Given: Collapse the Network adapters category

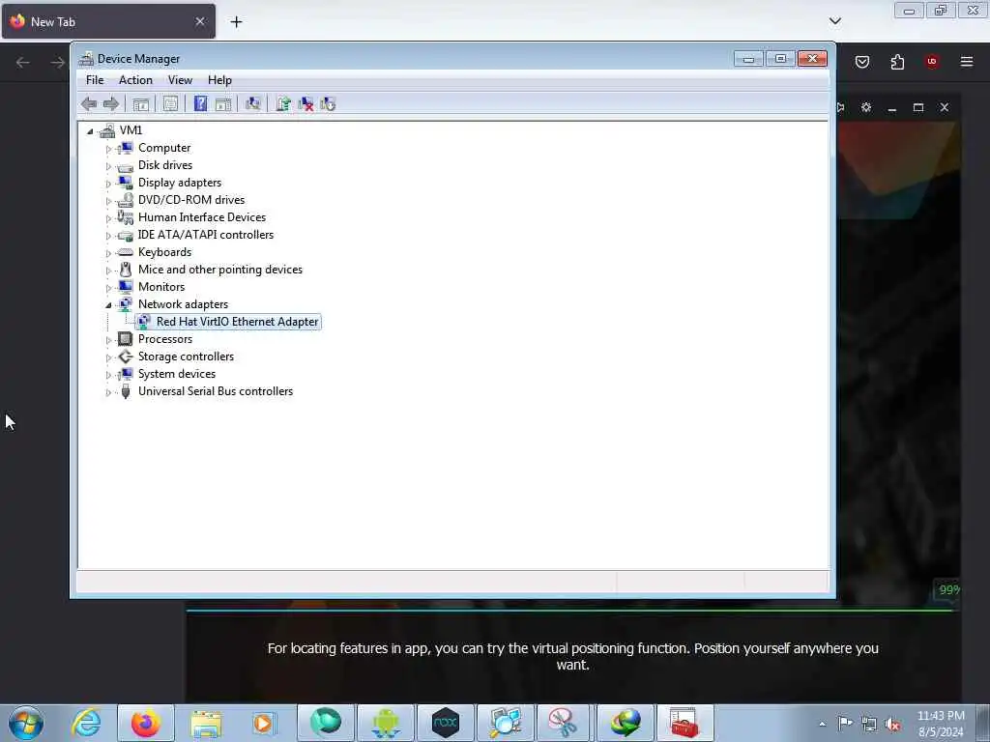Looking at the screenshot, I should [108, 305].
